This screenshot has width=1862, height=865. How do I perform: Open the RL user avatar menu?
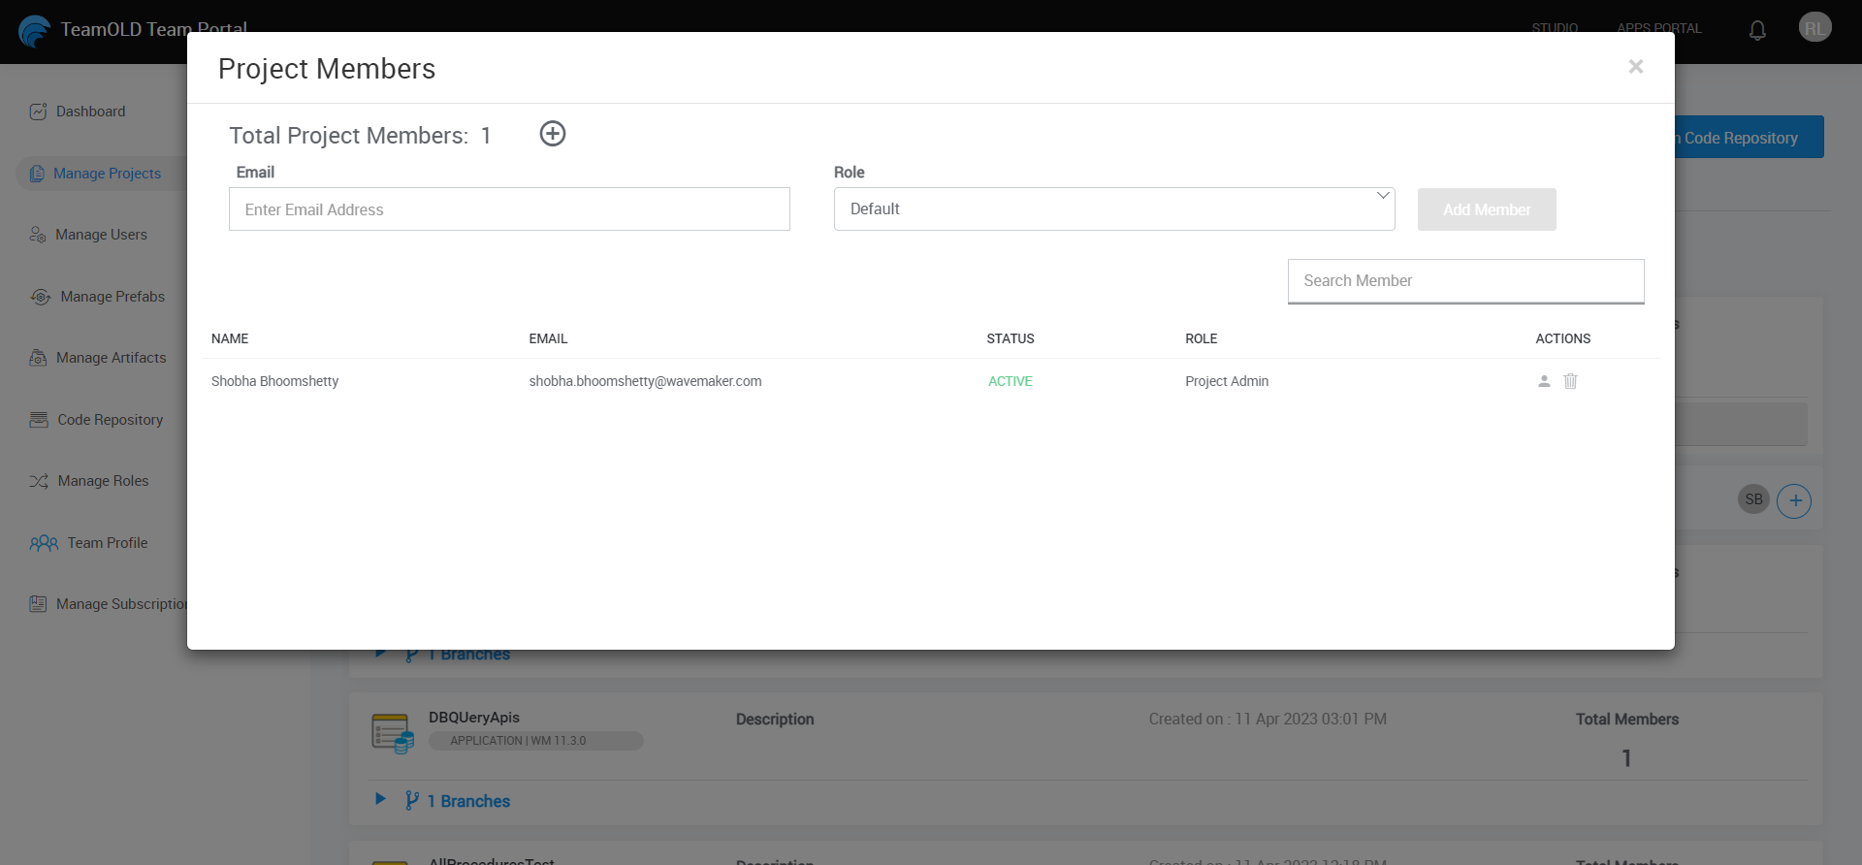(x=1814, y=28)
